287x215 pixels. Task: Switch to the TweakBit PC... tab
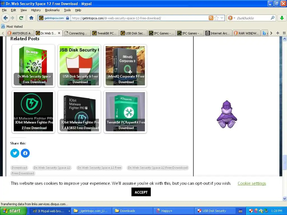pyautogui.click(x=105, y=33)
